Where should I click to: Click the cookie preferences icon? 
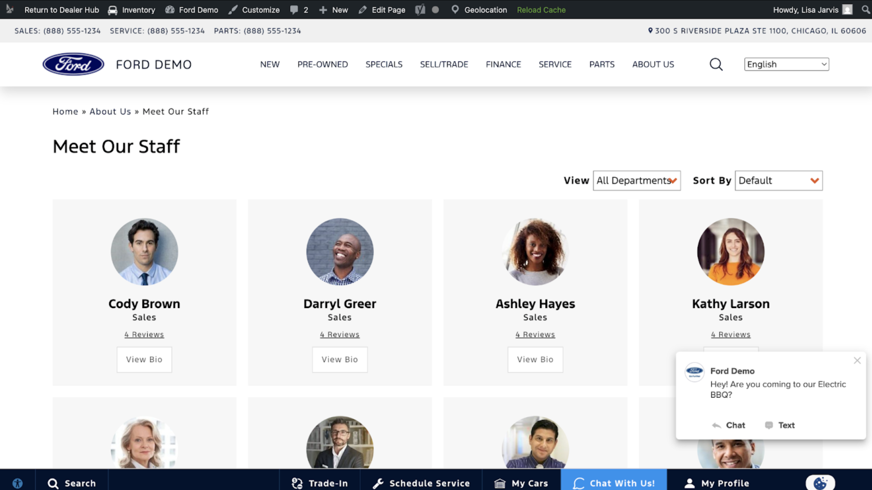(820, 483)
